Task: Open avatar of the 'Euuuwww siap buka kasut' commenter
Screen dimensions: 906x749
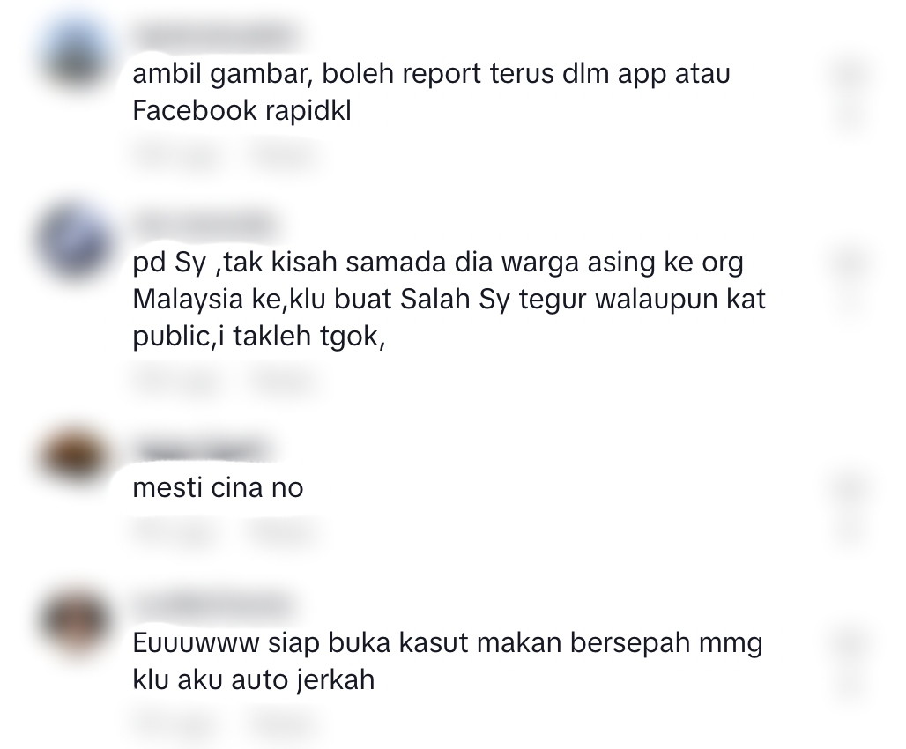Action: click(75, 622)
